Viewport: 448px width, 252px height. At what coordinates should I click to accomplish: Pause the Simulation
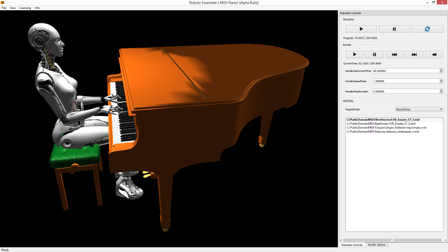click(394, 29)
